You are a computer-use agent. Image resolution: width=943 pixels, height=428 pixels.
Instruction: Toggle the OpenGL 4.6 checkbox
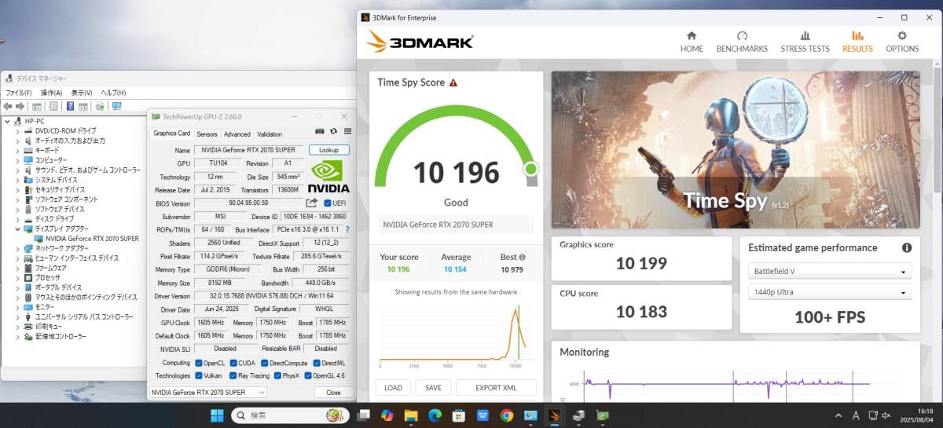click(x=306, y=375)
